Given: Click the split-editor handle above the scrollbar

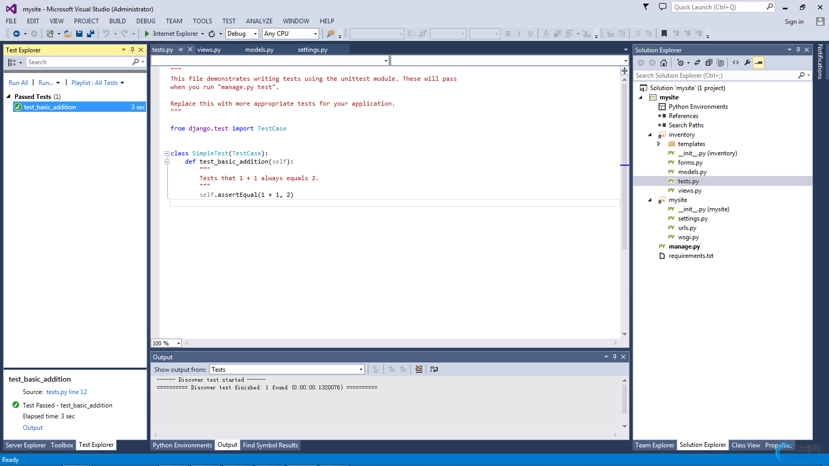Looking at the screenshot, I should click(x=625, y=70).
